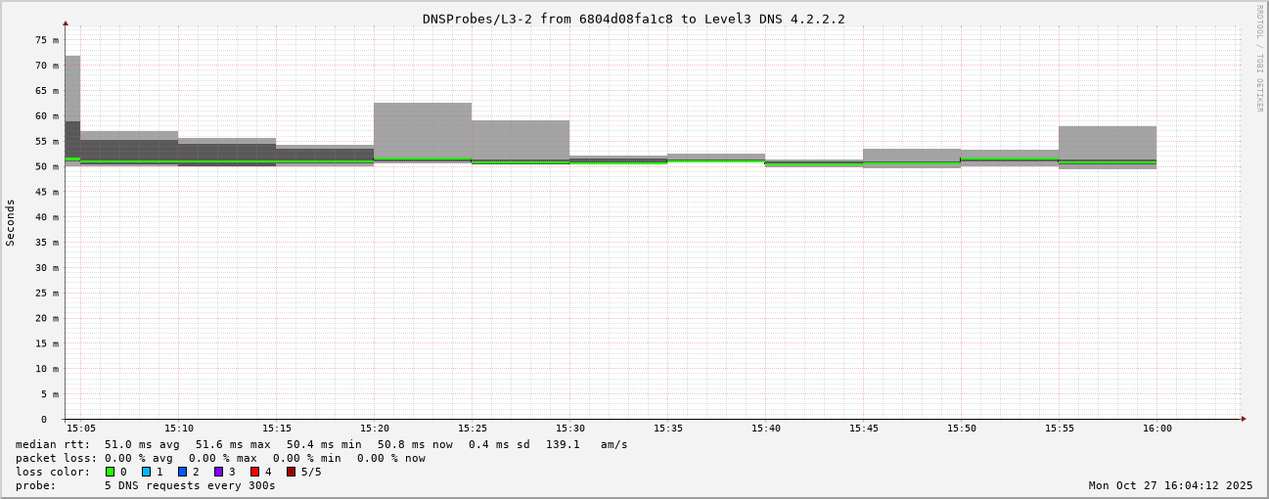Click the red loss color 4 swatch
1269x499 pixels.
coord(254,472)
